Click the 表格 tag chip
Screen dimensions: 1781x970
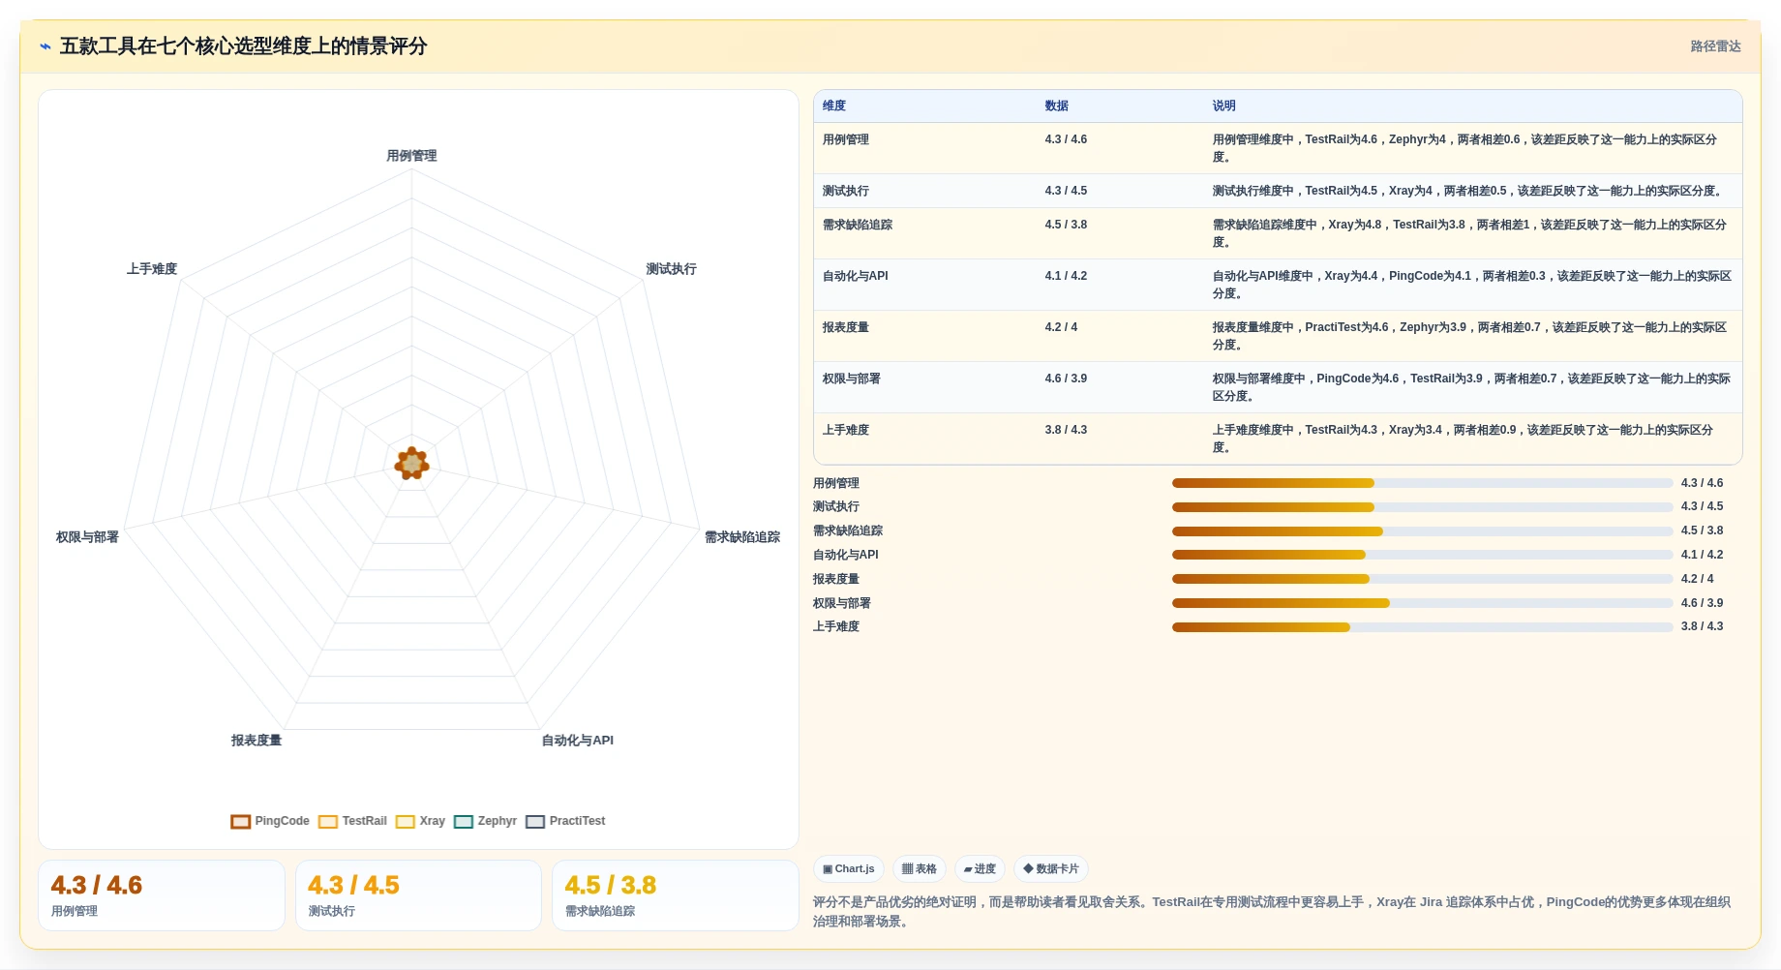click(920, 869)
